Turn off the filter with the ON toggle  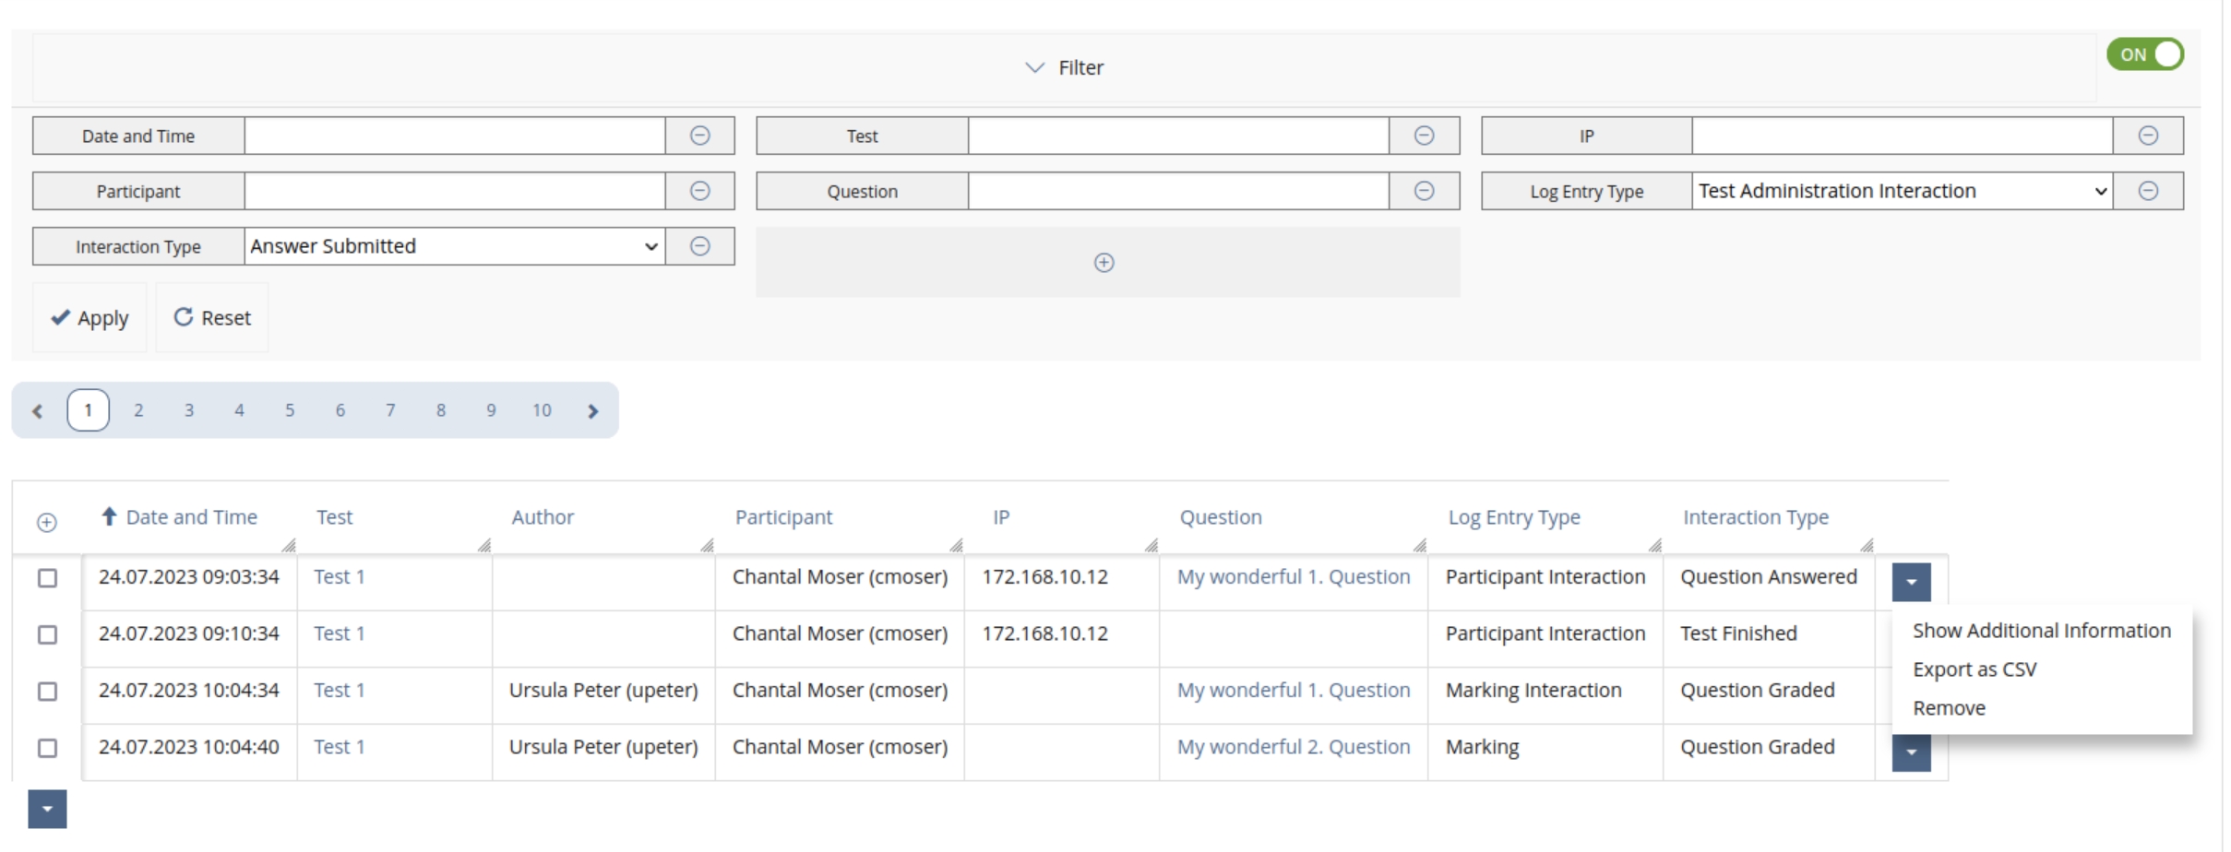(2144, 53)
